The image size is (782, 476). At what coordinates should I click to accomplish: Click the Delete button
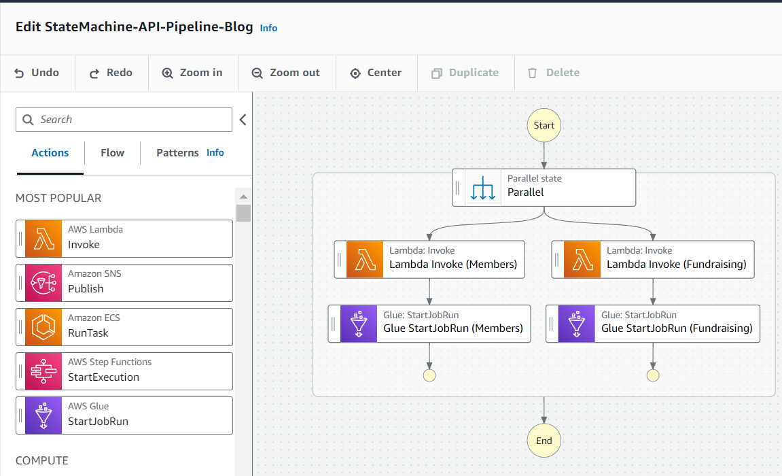coord(554,73)
